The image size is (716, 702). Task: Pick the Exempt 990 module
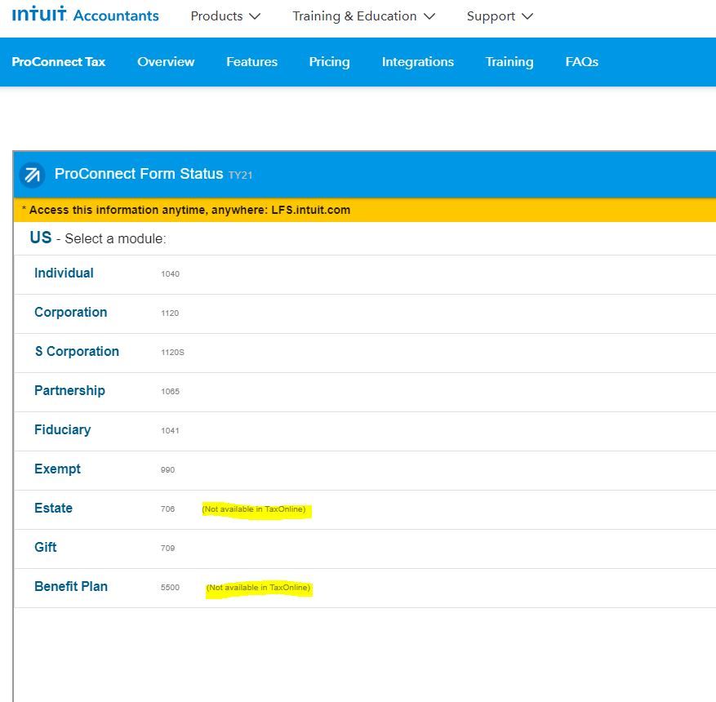57,469
